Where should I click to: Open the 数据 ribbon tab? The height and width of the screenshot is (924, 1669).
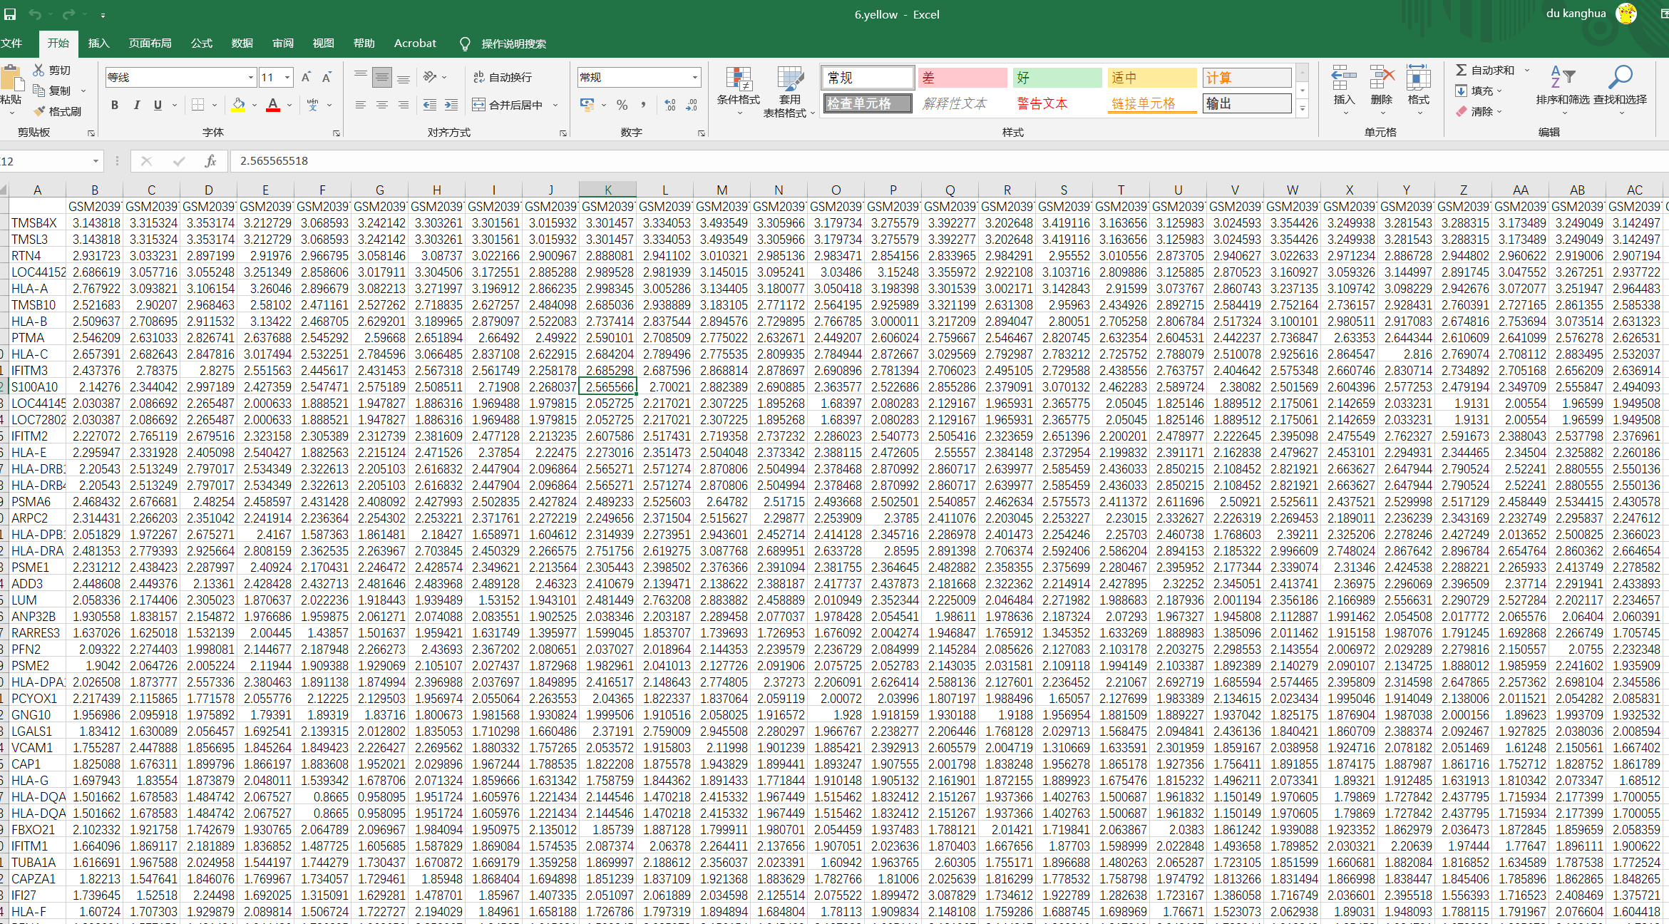[x=242, y=43]
